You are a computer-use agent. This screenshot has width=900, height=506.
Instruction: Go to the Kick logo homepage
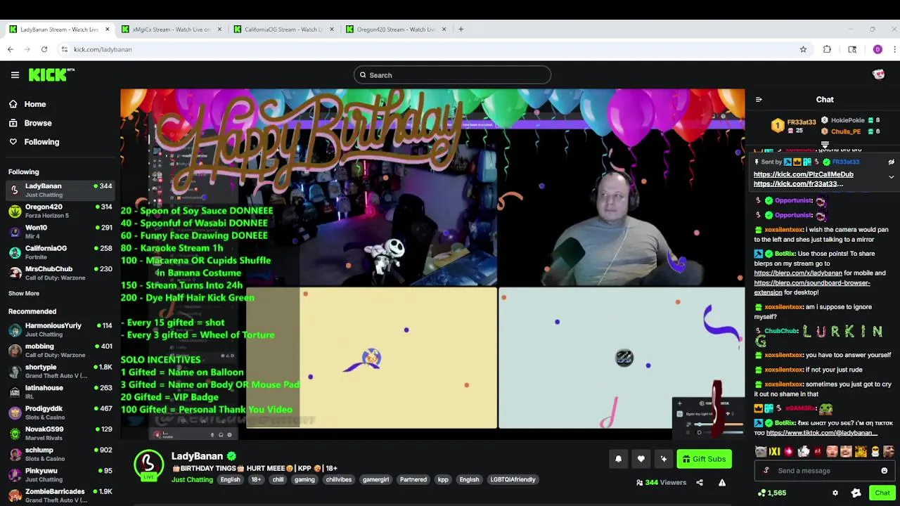51,74
